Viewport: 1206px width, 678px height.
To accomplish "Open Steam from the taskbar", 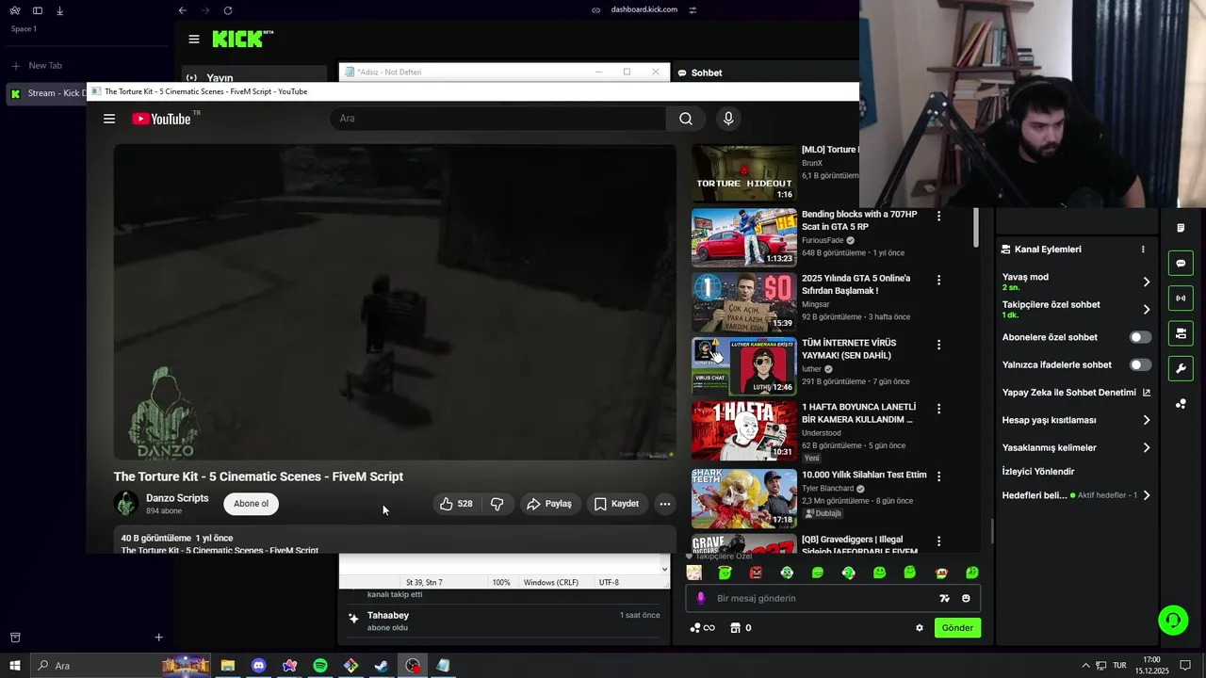I will click(382, 666).
